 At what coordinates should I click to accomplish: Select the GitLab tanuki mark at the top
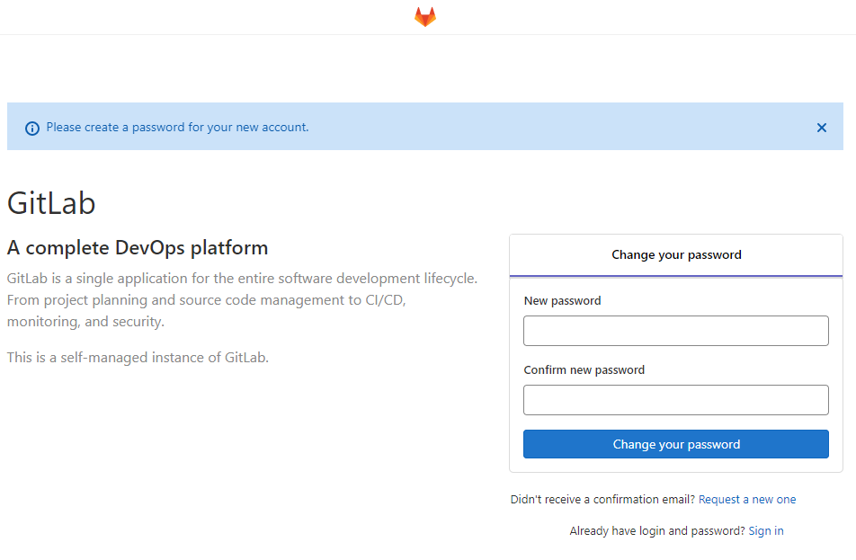click(x=424, y=16)
